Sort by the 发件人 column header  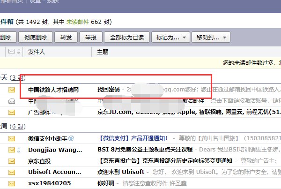point(37,52)
